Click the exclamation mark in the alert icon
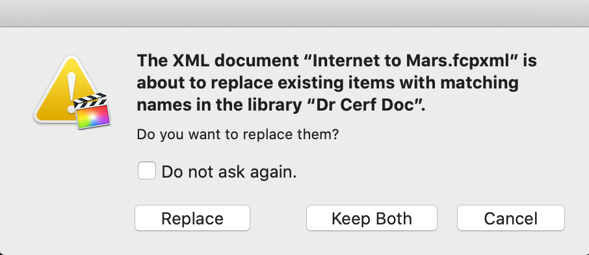 pyautogui.click(x=72, y=92)
